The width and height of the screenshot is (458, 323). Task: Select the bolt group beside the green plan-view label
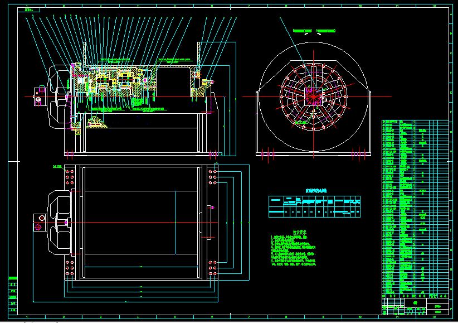click(x=70, y=177)
